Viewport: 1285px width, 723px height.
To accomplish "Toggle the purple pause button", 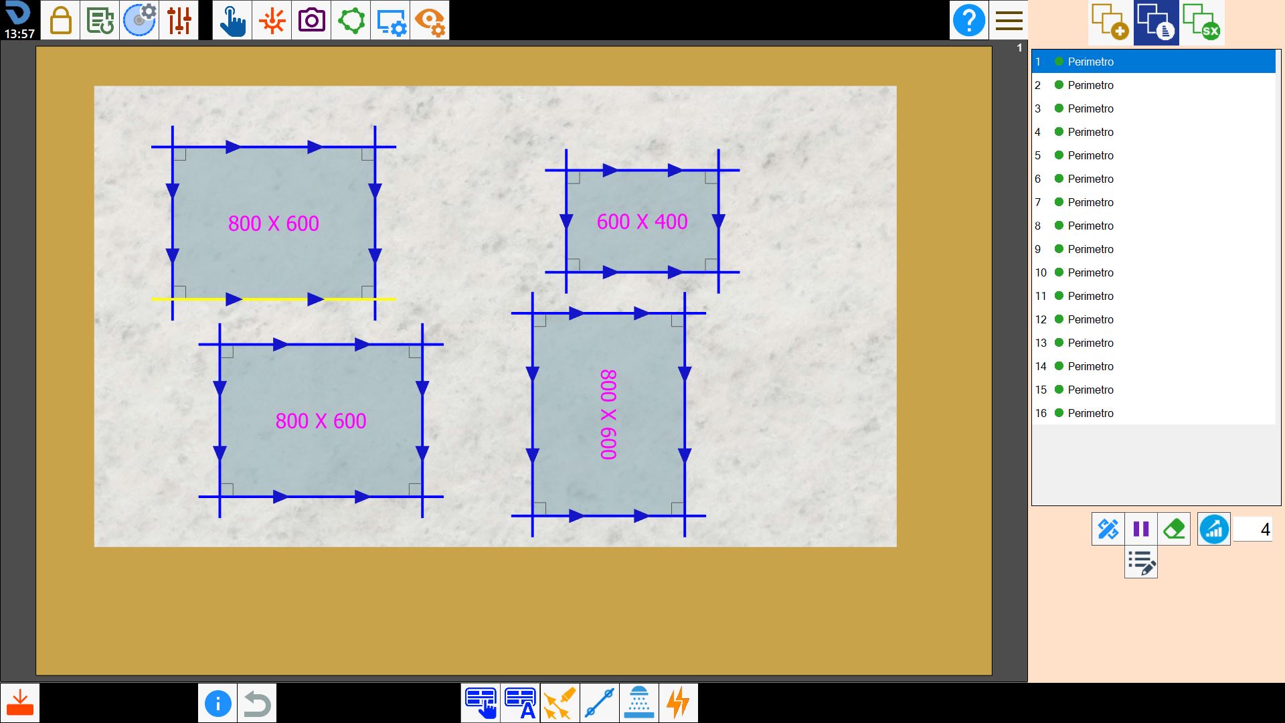I will [x=1141, y=530].
